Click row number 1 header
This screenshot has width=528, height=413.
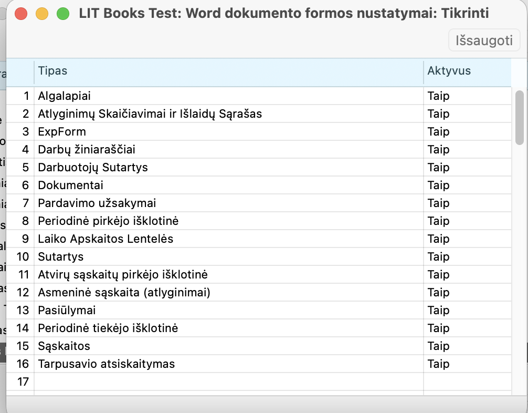[20, 96]
